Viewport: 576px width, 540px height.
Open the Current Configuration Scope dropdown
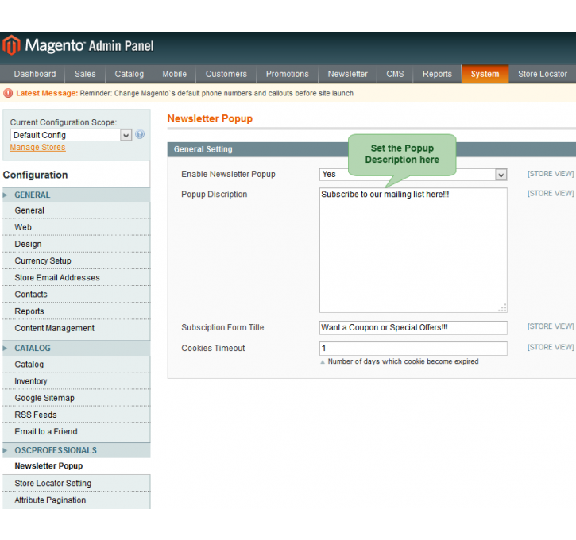[71, 135]
